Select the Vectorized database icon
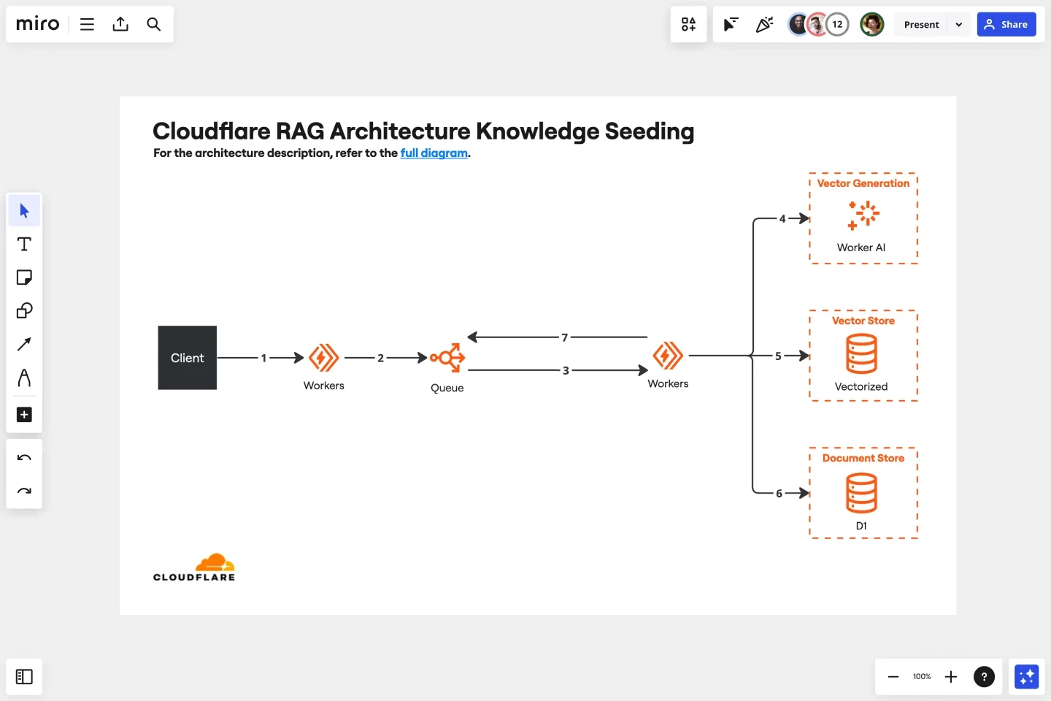 pos(861,353)
